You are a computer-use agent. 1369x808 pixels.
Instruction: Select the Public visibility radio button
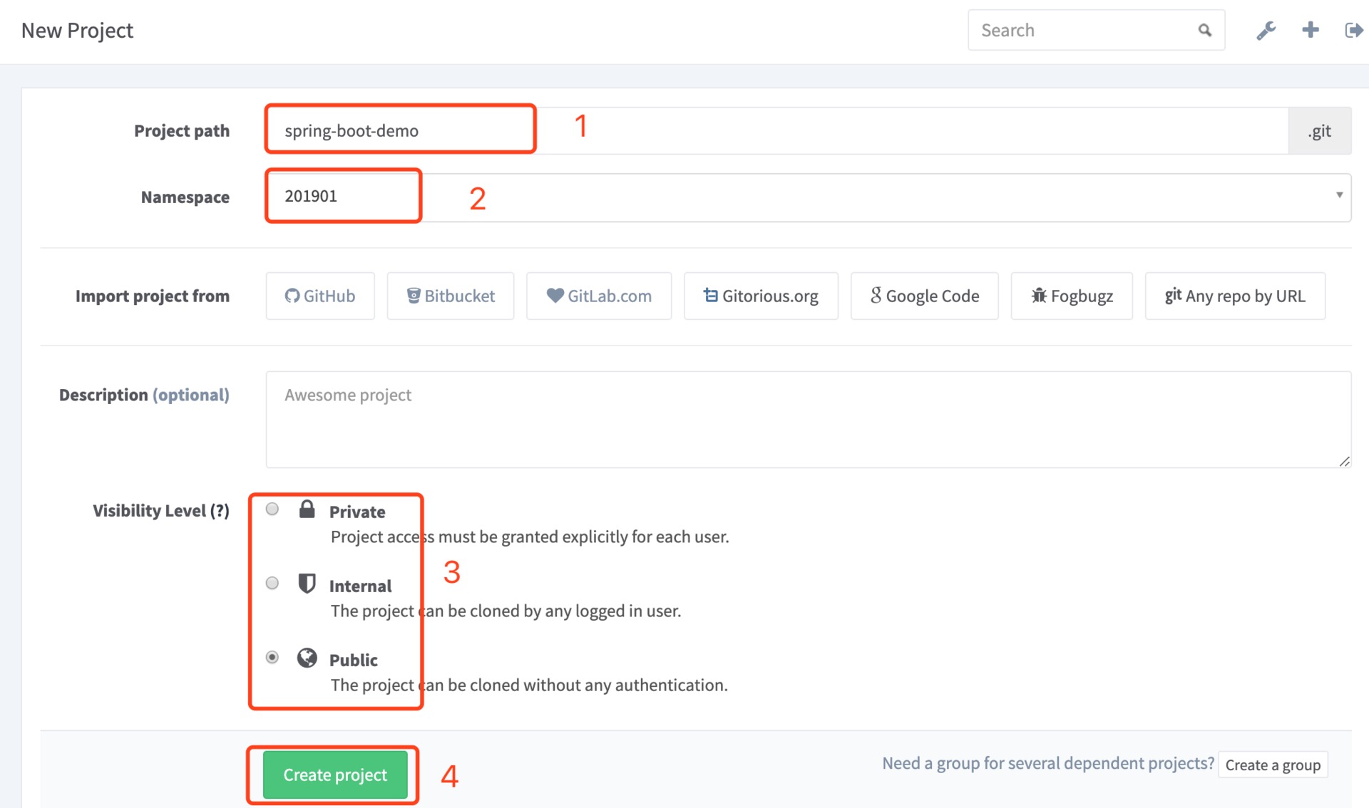click(x=272, y=657)
